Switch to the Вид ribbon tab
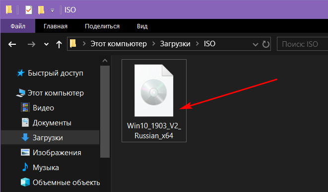This screenshot has width=328, height=192. tap(142, 26)
